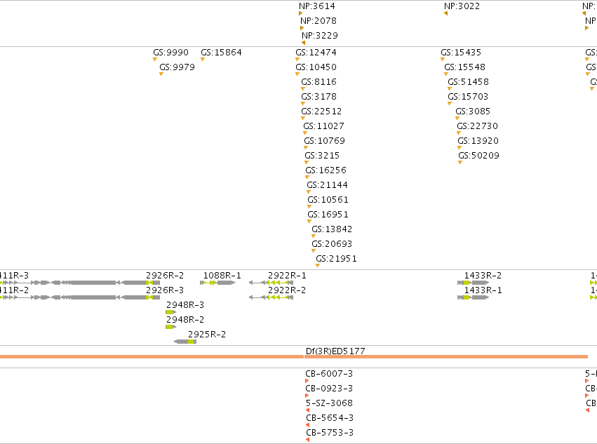The image size is (597, 444).
Task: Select the GS:16256 label
Action: (326, 170)
